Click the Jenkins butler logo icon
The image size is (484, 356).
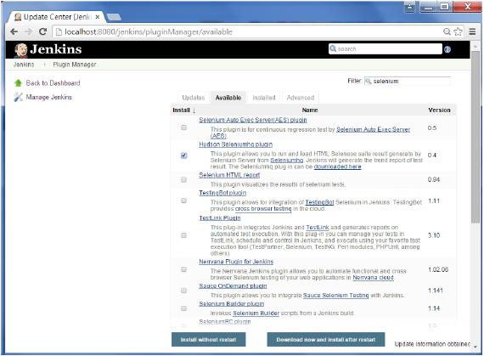[x=21, y=50]
